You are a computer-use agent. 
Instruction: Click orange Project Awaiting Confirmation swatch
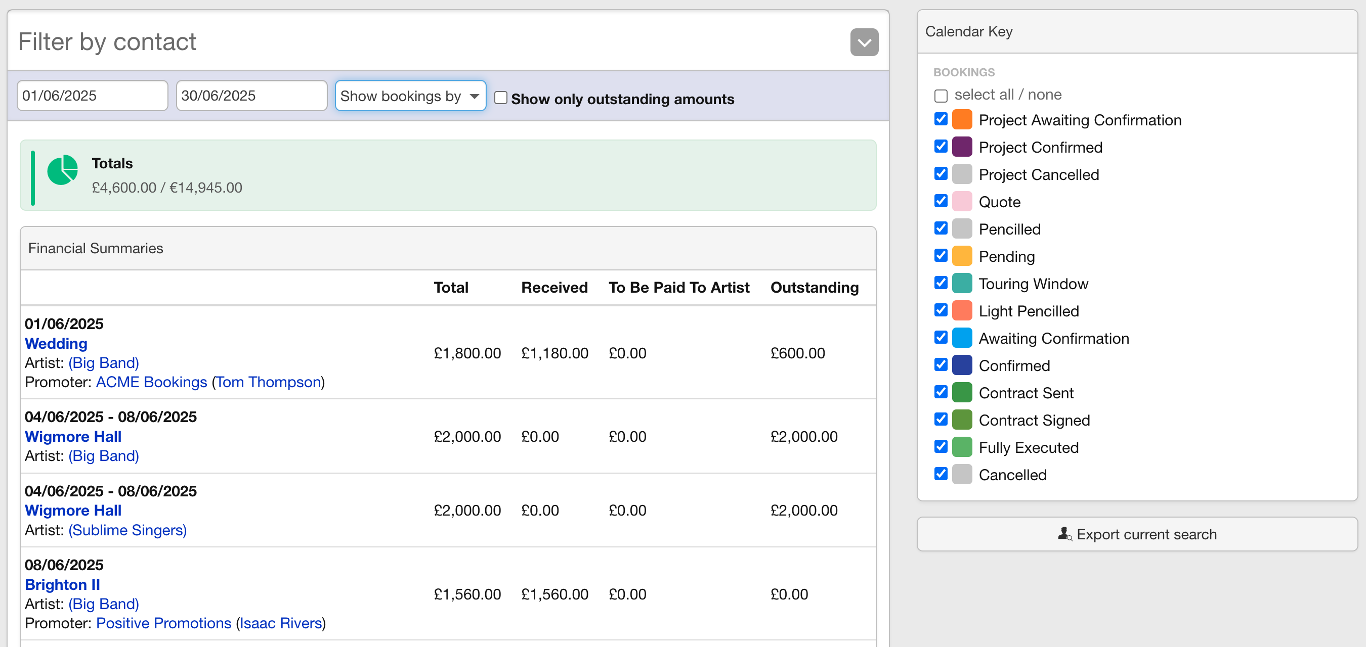point(962,119)
